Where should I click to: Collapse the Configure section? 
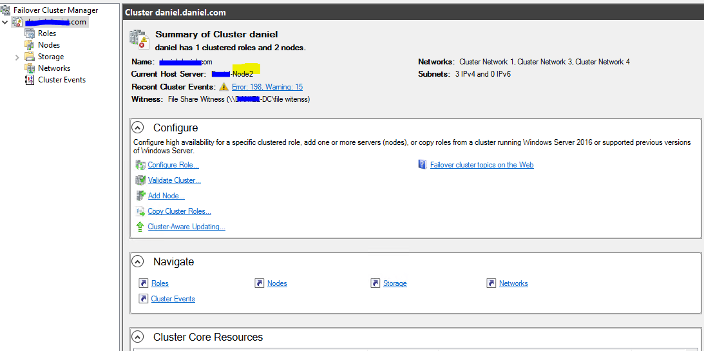pyautogui.click(x=138, y=128)
